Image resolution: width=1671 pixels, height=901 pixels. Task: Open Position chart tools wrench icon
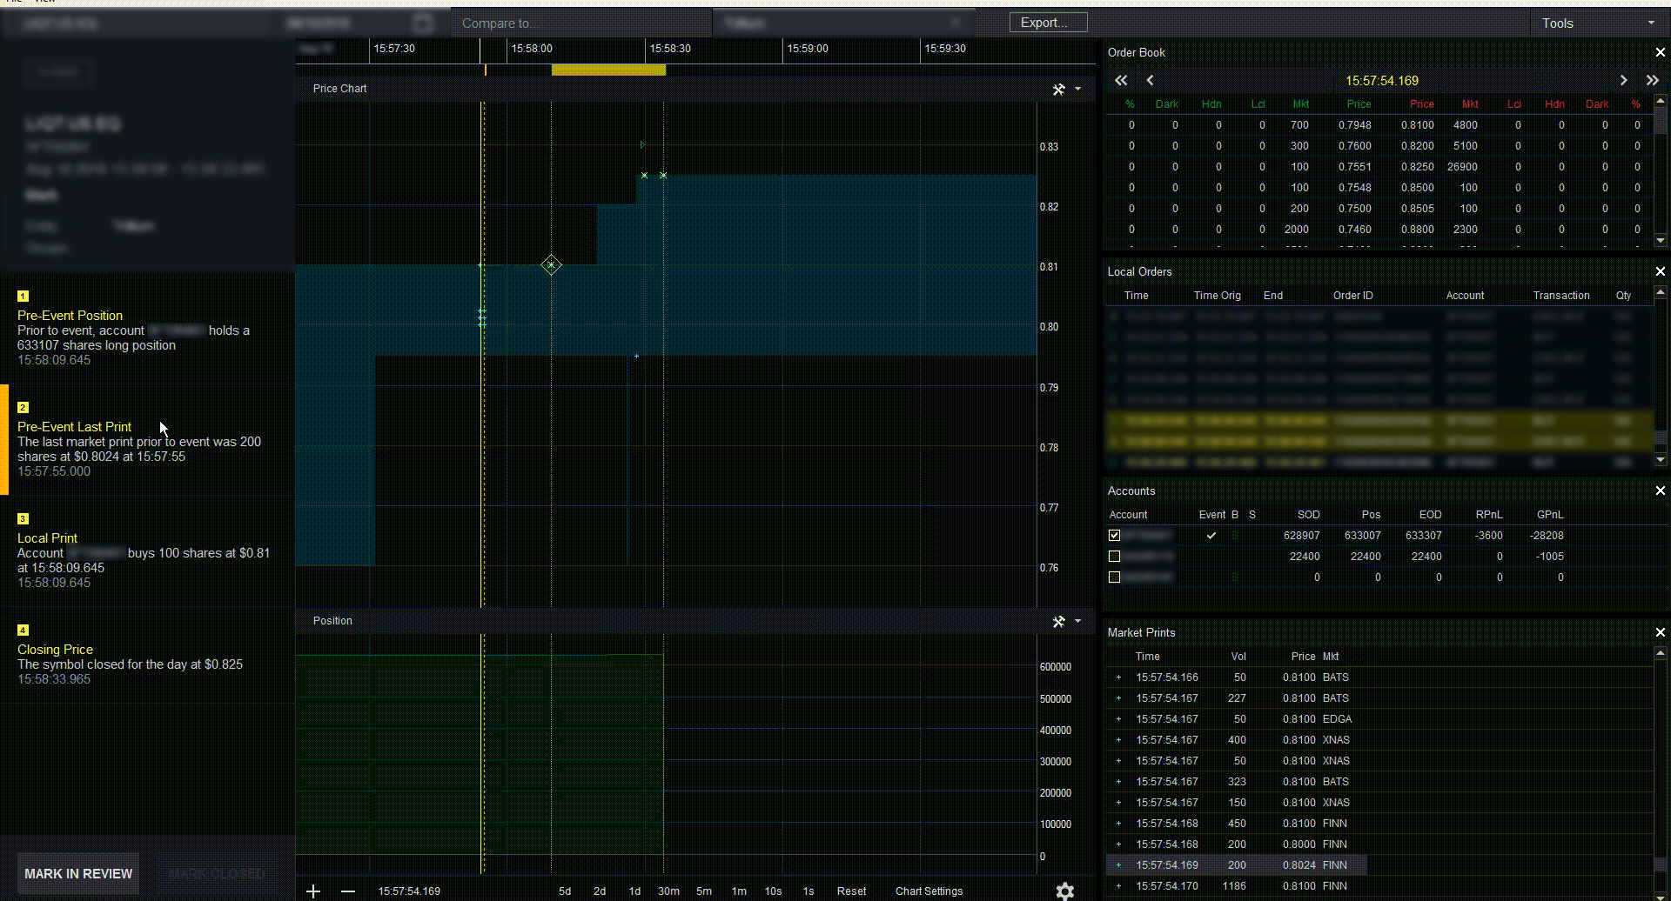pyautogui.click(x=1058, y=622)
